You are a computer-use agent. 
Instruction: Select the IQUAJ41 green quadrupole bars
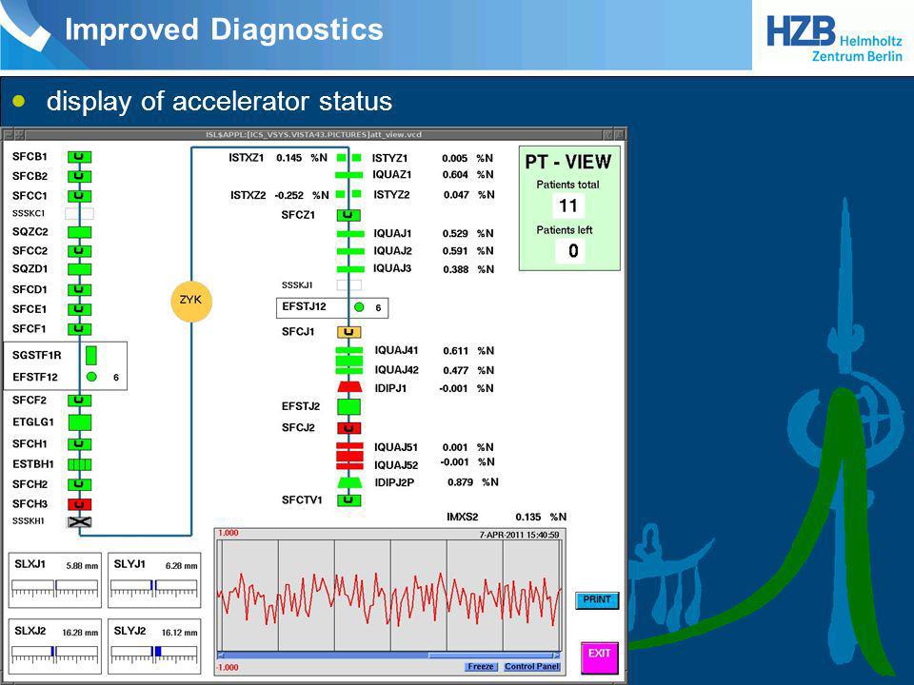[x=349, y=351]
